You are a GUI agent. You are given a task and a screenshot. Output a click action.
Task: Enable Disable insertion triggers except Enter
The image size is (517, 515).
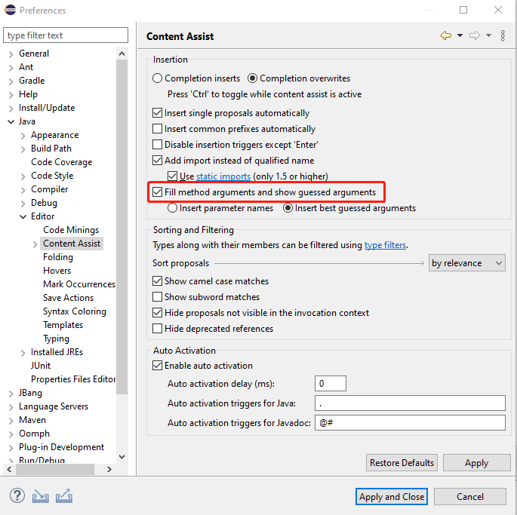(x=157, y=144)
